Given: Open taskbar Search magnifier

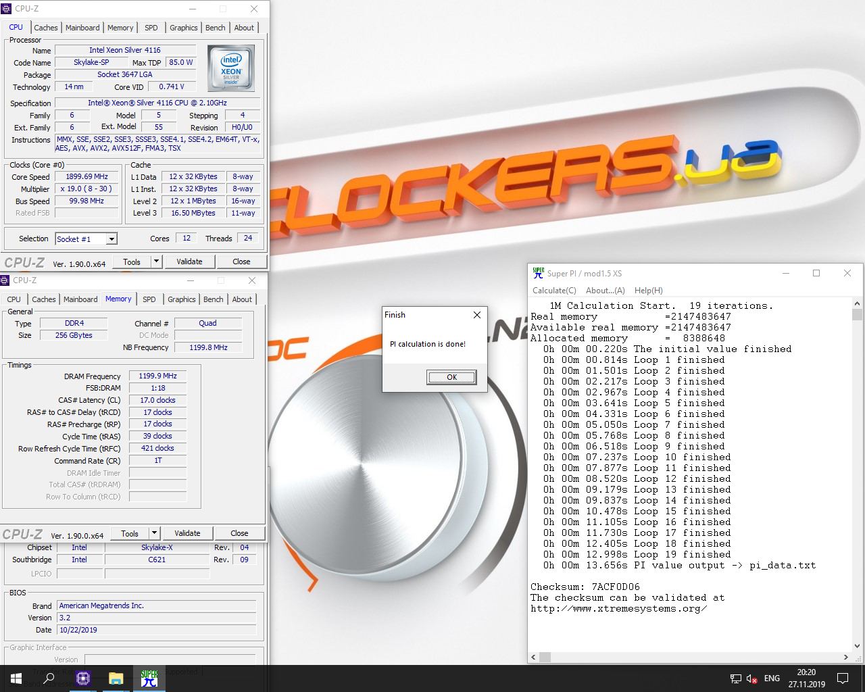Looking at the screenshot, I should [x=49, y=678].
